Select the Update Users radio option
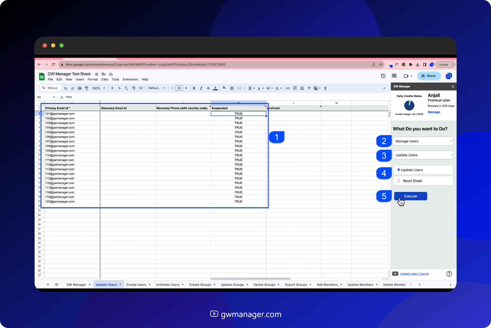491x328 pixels. click(399, 170)
